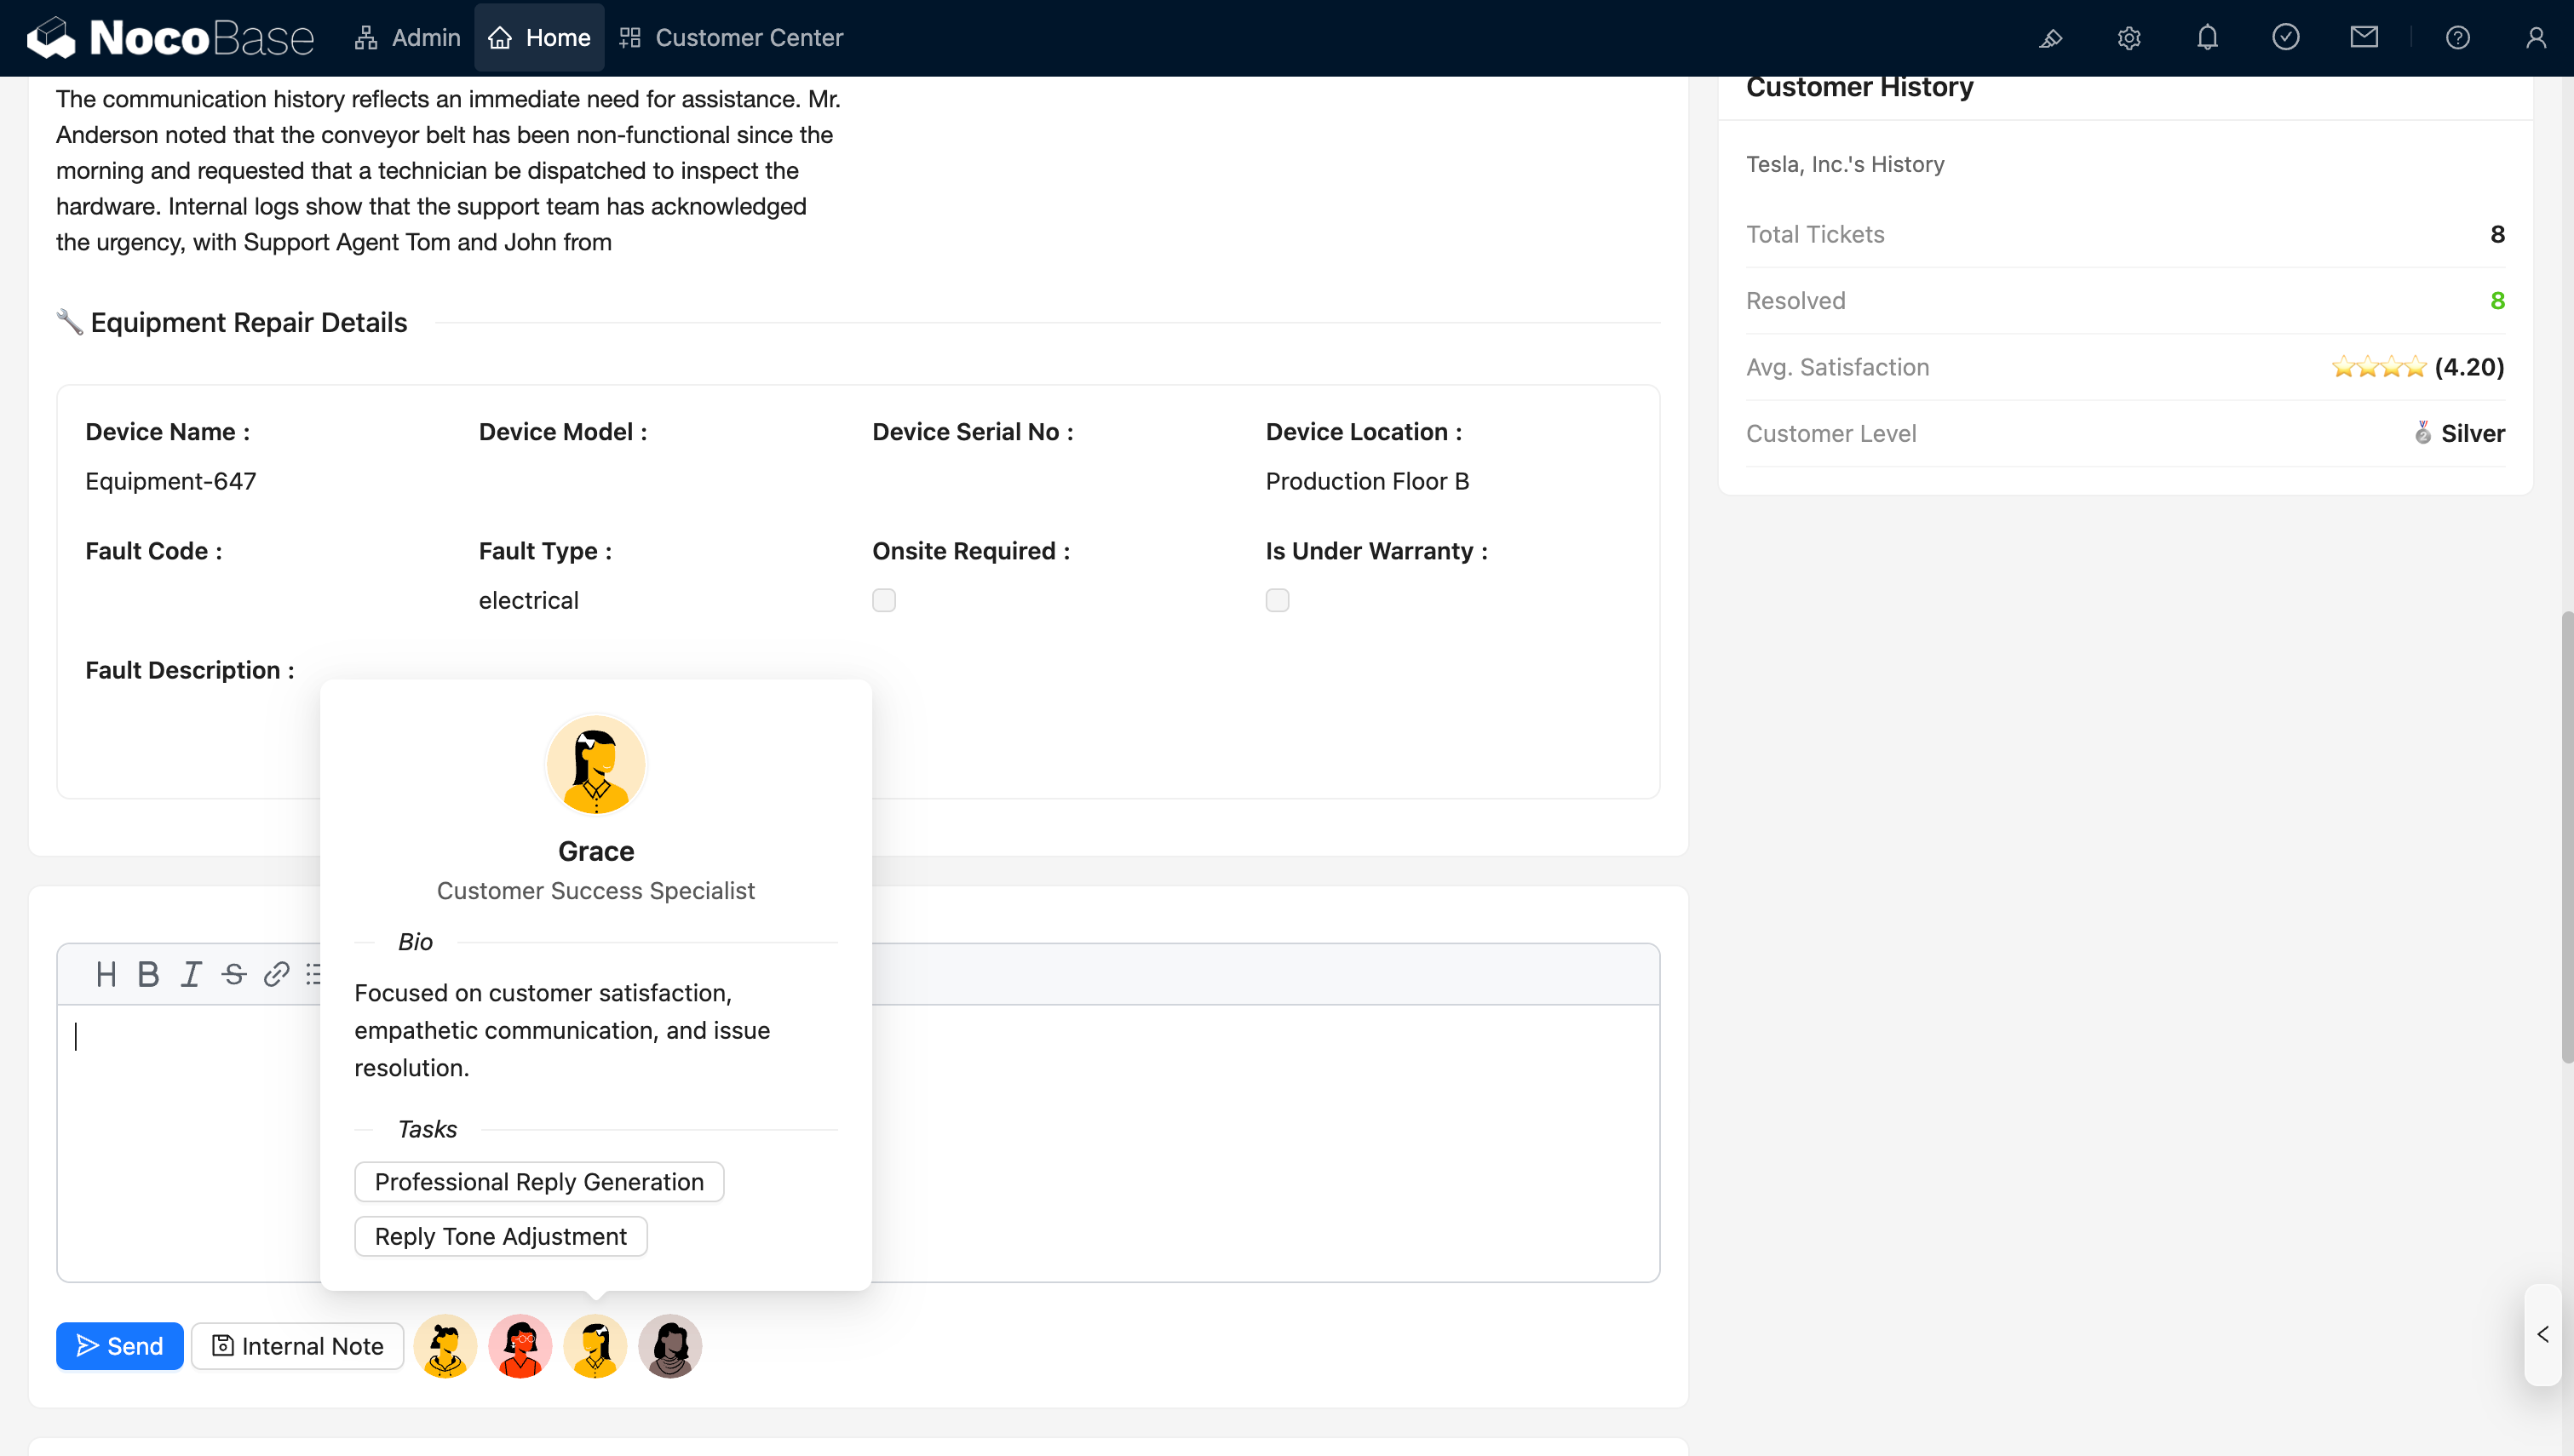
Task: Open the notifications bell icon
Action: tap(2207, 38)
